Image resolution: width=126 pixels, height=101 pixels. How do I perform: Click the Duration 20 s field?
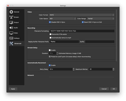[53, 53]
